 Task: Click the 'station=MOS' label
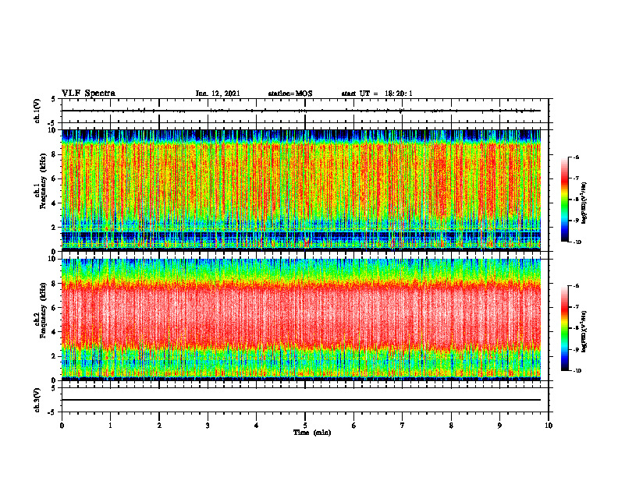pyautogui.click(x=290, y=94)
